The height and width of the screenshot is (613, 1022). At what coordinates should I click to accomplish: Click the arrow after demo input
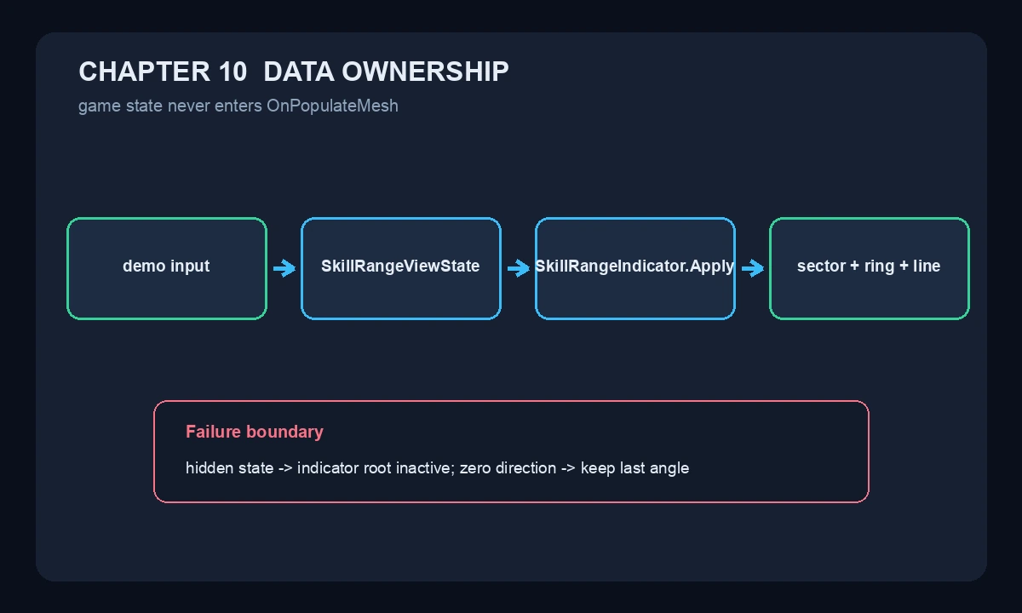[x=284, y=269]
